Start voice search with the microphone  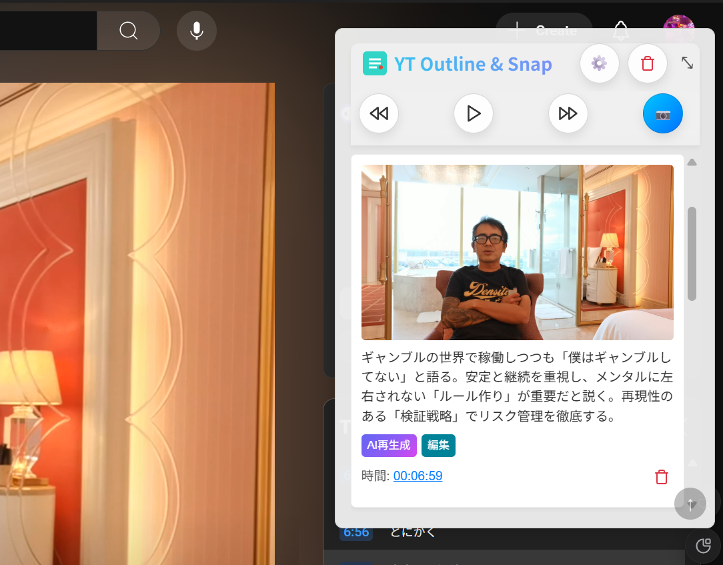pyautogui.click(x=196, y=31)
